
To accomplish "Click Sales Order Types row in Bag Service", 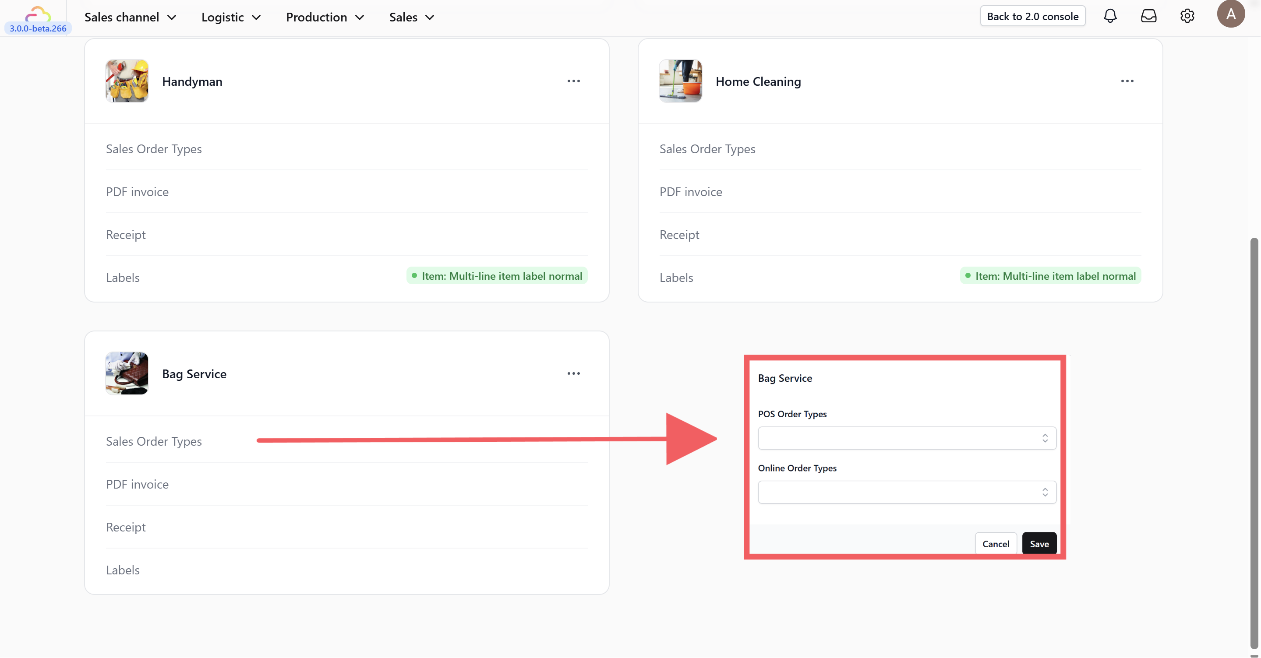I will pyautogui.click(x=154, y=441).
